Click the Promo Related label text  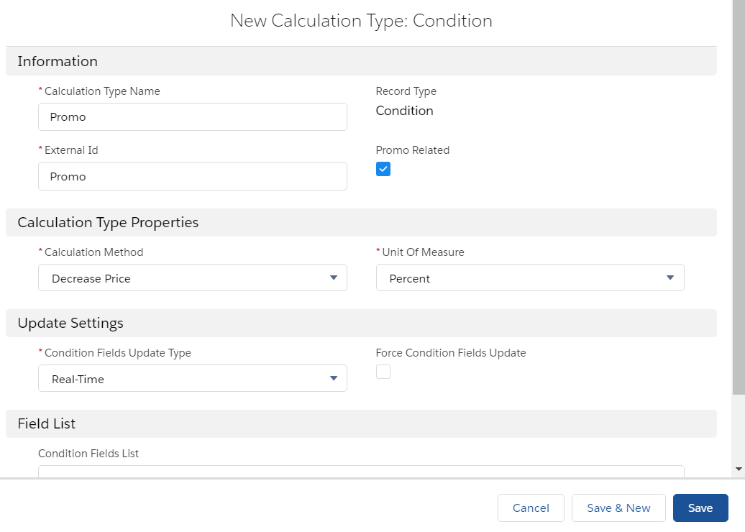pyautogui.click(x=412, y=150)
